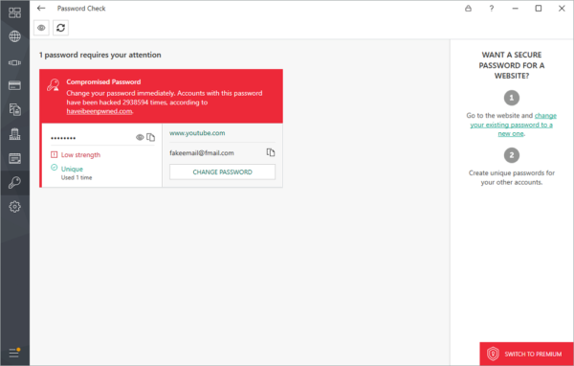This screenshot has height=366, width=574.
Task: Open the Documents section in sidebar
Action: [x=14, y=109]
